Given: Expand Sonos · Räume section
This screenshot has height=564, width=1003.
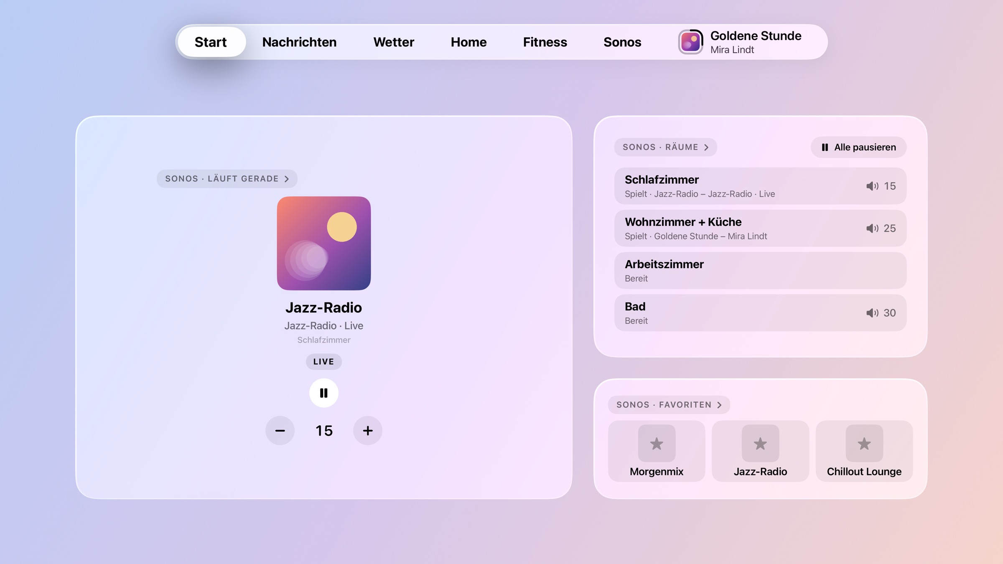Looking at the screenshot, I should pos(665,147).
